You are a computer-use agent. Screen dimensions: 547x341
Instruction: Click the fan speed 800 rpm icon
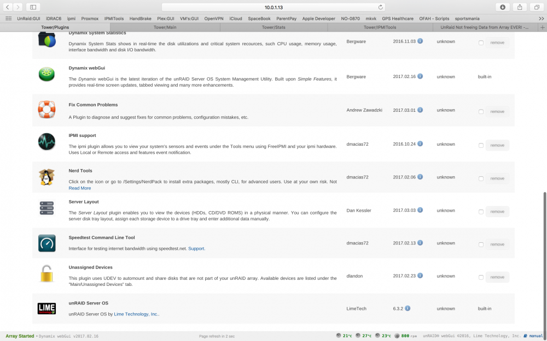pos(397,336)
